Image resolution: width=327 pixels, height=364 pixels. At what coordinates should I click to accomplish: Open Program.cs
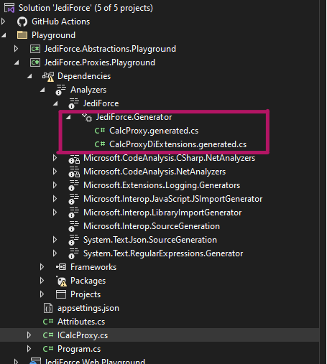79,349
